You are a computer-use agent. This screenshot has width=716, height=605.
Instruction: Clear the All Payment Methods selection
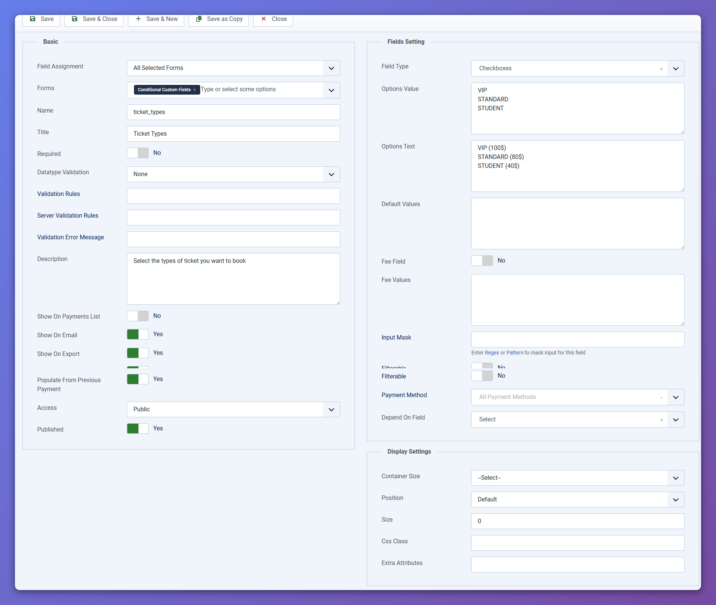[661, 397]
